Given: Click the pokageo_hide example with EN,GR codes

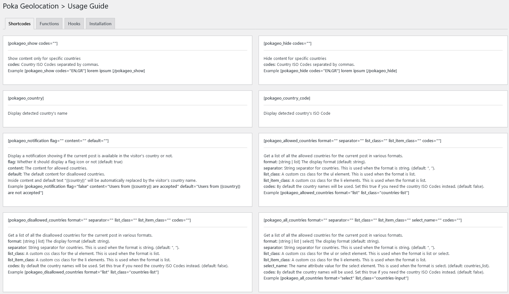Looking at the screenshot, I should (x=338, y=71).
